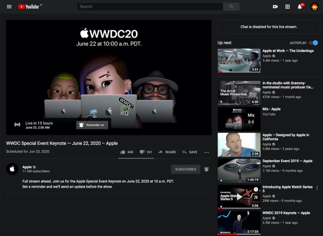Click the channel notification bell next to Subscribed
The width and height of the screenshot is (323, 236).
206,169
